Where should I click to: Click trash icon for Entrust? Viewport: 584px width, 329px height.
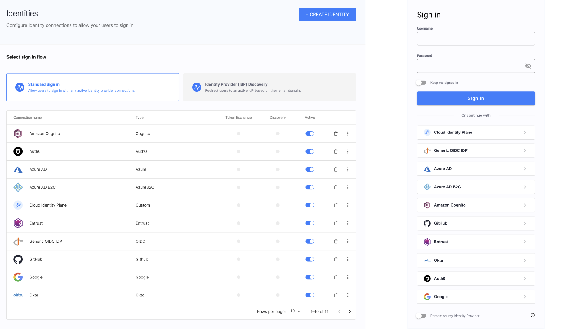point(336,223)
